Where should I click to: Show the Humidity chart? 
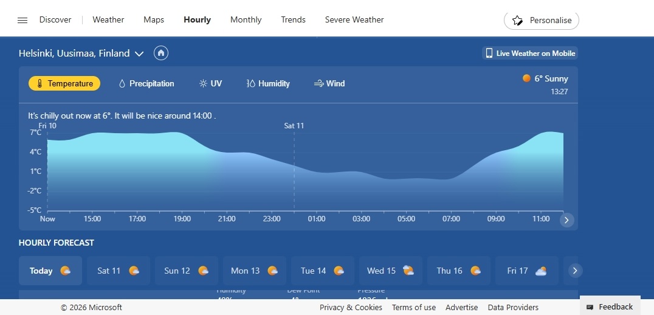click(268, 83)
